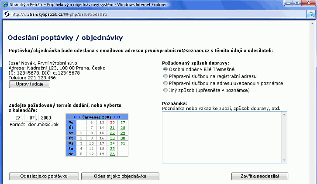Minimize the Internet Explorer window

click(289, 3)
